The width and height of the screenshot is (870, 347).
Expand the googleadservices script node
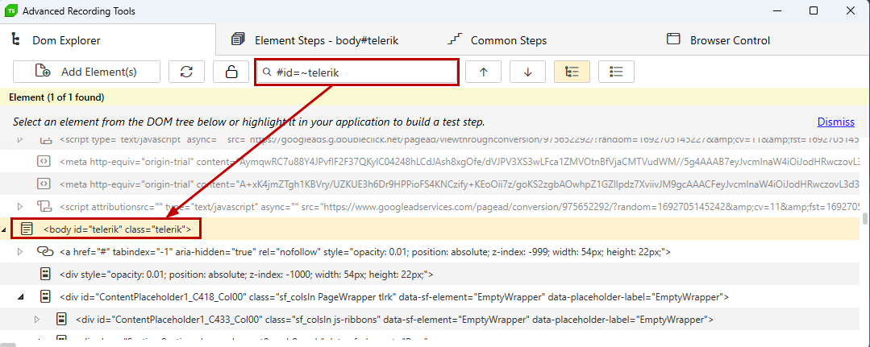pyautogui.click(x=20, y=206)
